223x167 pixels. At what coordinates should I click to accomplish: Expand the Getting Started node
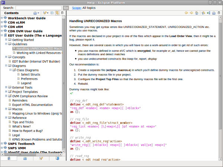coord(6,40)
